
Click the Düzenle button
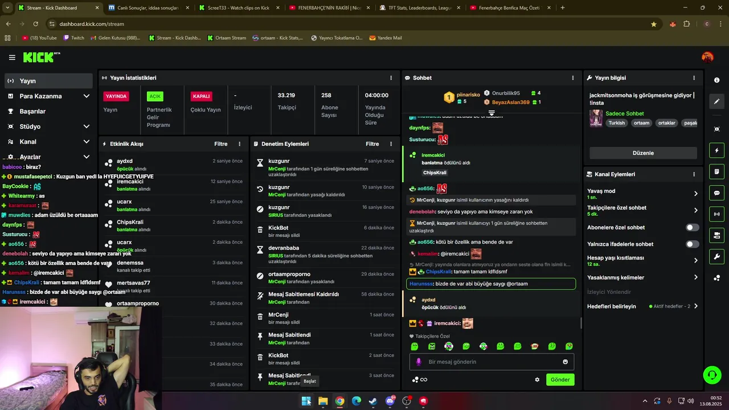pyautogui.click(x=643, y=153)
